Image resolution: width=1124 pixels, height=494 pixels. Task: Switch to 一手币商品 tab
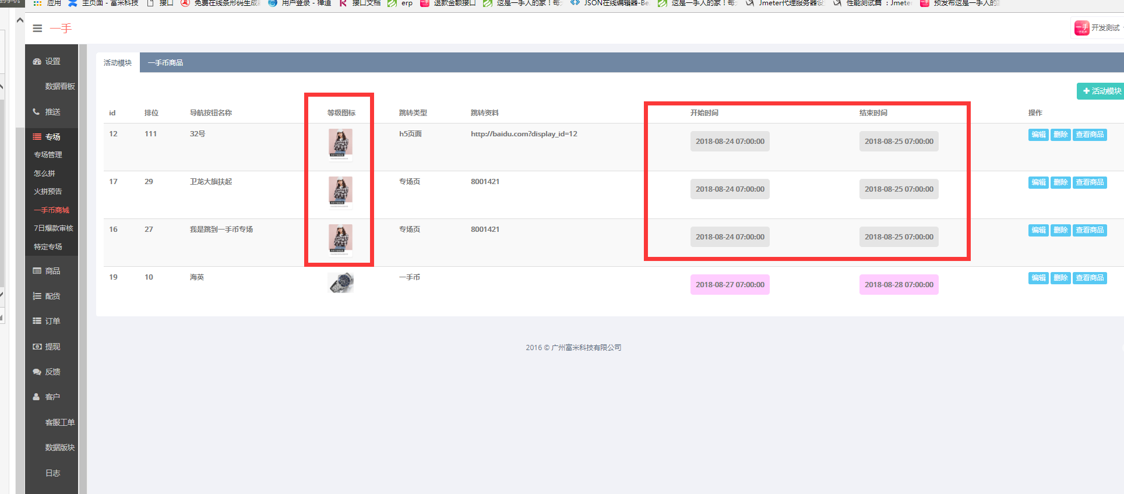(165, 63)
